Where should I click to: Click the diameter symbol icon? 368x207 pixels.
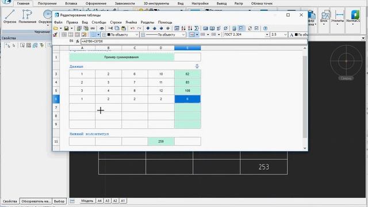point(225,28)
